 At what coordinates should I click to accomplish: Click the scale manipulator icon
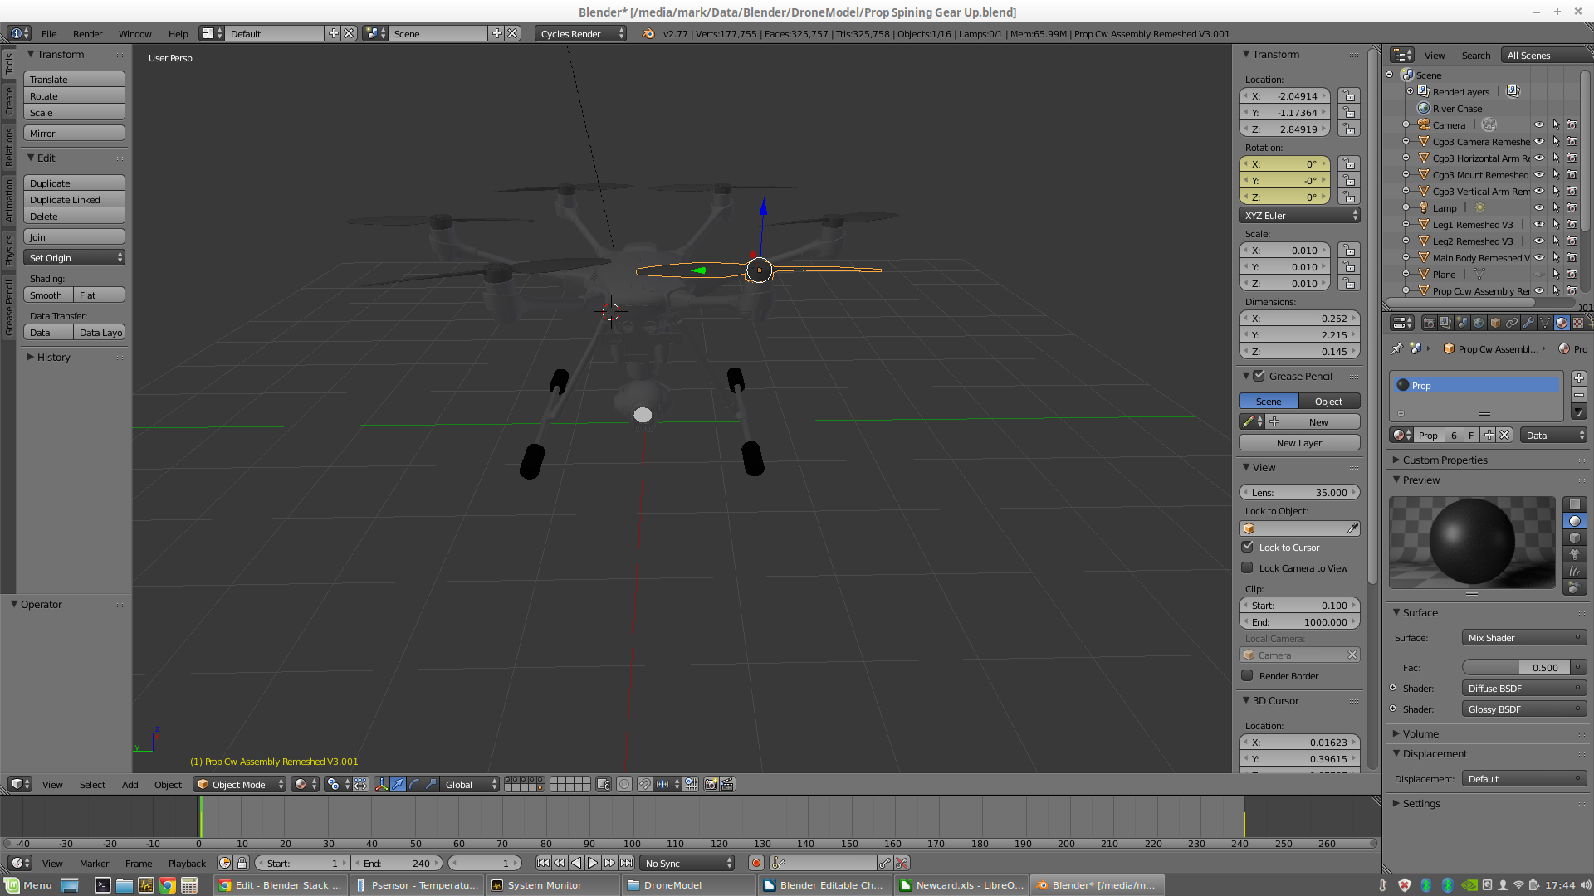coord(431,784)
